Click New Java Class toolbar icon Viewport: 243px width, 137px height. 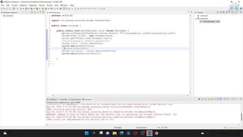click(46, 9)
